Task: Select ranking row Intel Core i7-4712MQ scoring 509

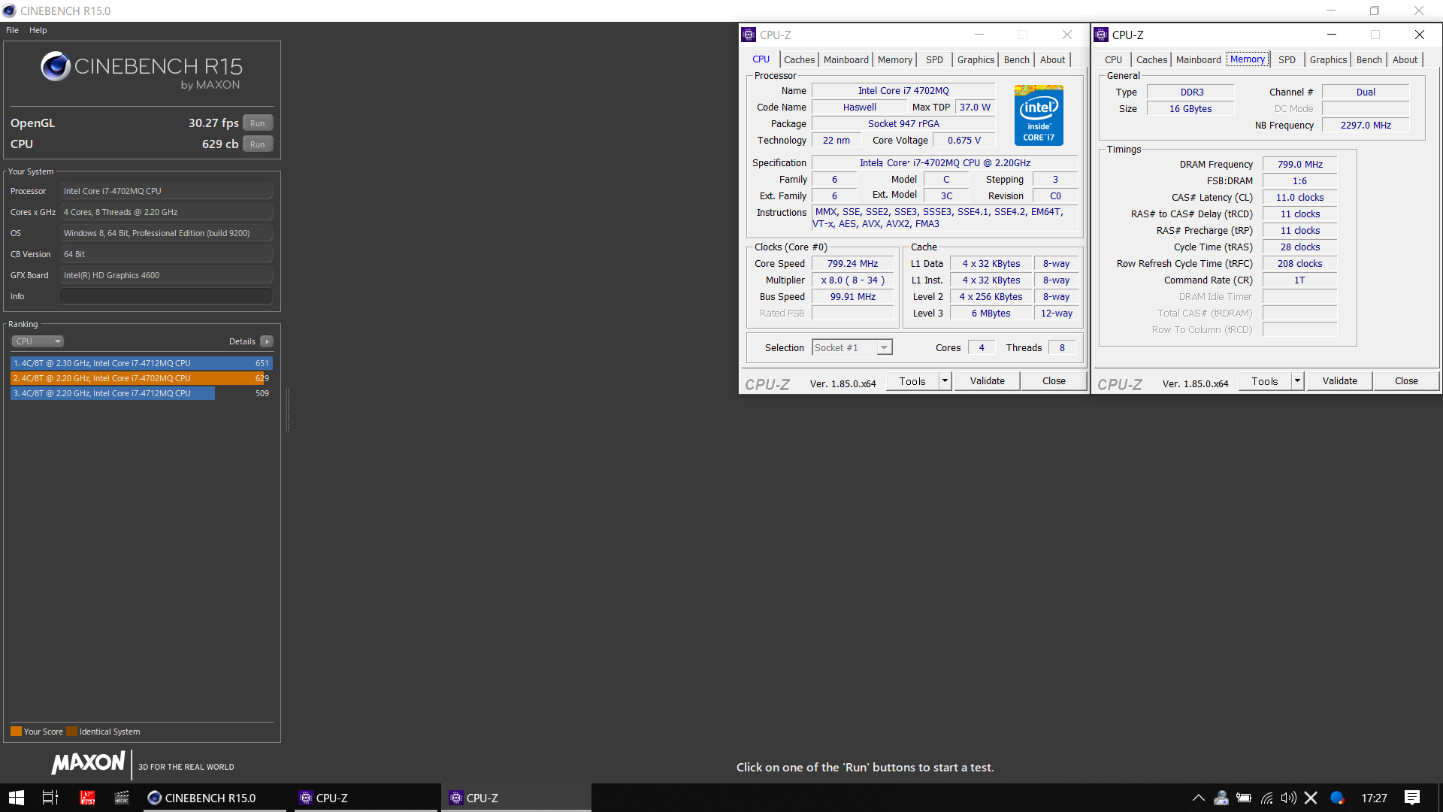Action: point(141,393)
